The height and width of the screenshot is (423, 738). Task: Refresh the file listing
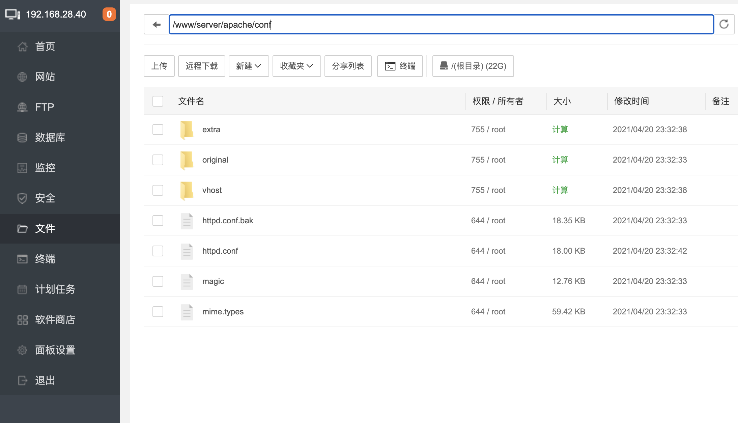(x=724, y=24)
